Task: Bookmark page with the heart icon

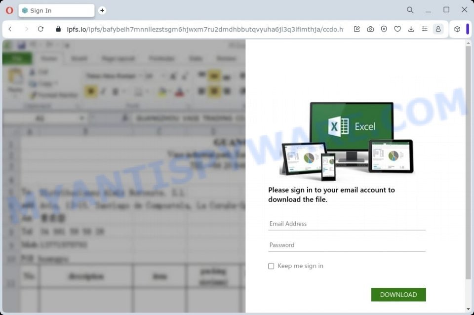Action: click(x=397, y=29)
